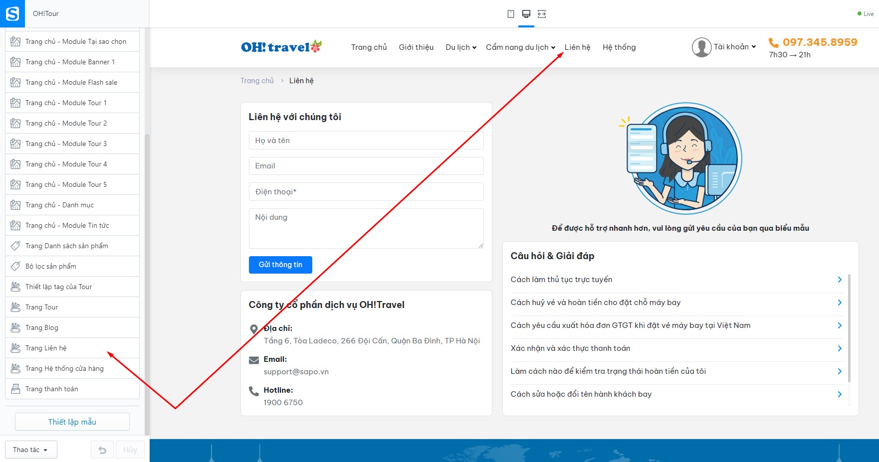Click the Email input field
The image size is (879, 462).
pos(366,166)
